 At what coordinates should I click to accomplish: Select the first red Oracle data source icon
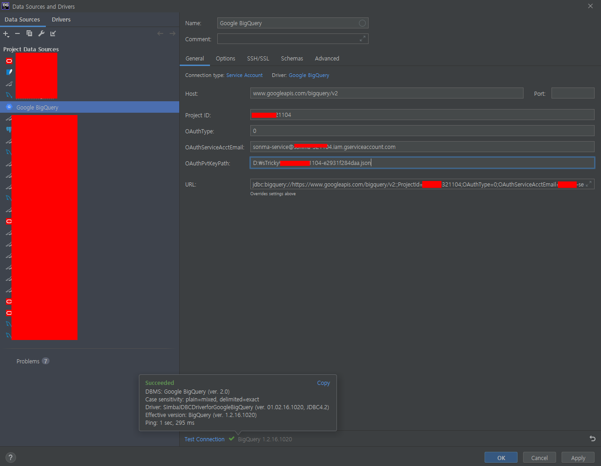click(x=9, y=60)
